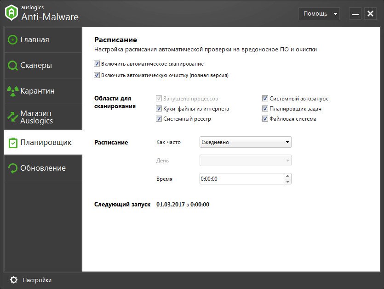Image resolution: width=384 pixels, height=289 pixels.
Task: Click the Время input field
Action: coord(242,178)
